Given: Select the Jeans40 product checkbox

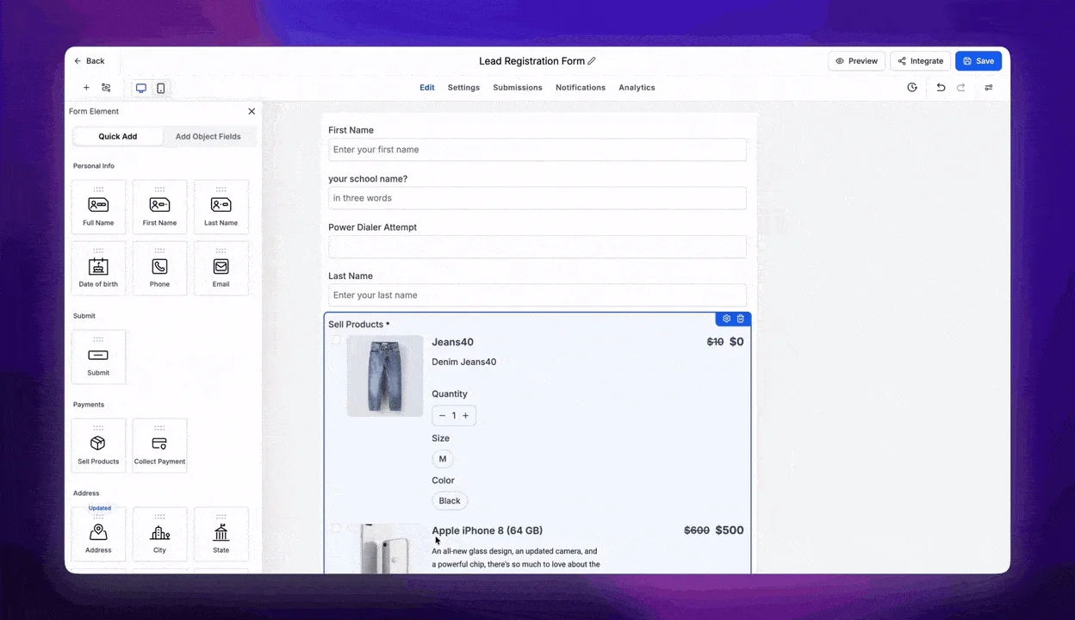Looking at the screenshot, I should point(335,340).
